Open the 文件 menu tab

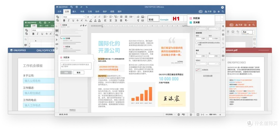pyautogui.click(x=59, y=12)
